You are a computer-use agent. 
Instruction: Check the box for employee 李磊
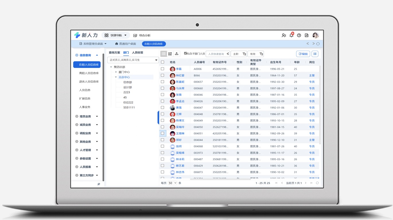pyautogui.click(x=163, y=69)
